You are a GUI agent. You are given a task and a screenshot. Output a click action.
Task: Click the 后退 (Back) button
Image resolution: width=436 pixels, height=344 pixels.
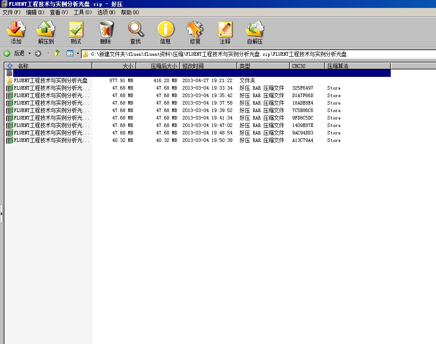(14, 54)
